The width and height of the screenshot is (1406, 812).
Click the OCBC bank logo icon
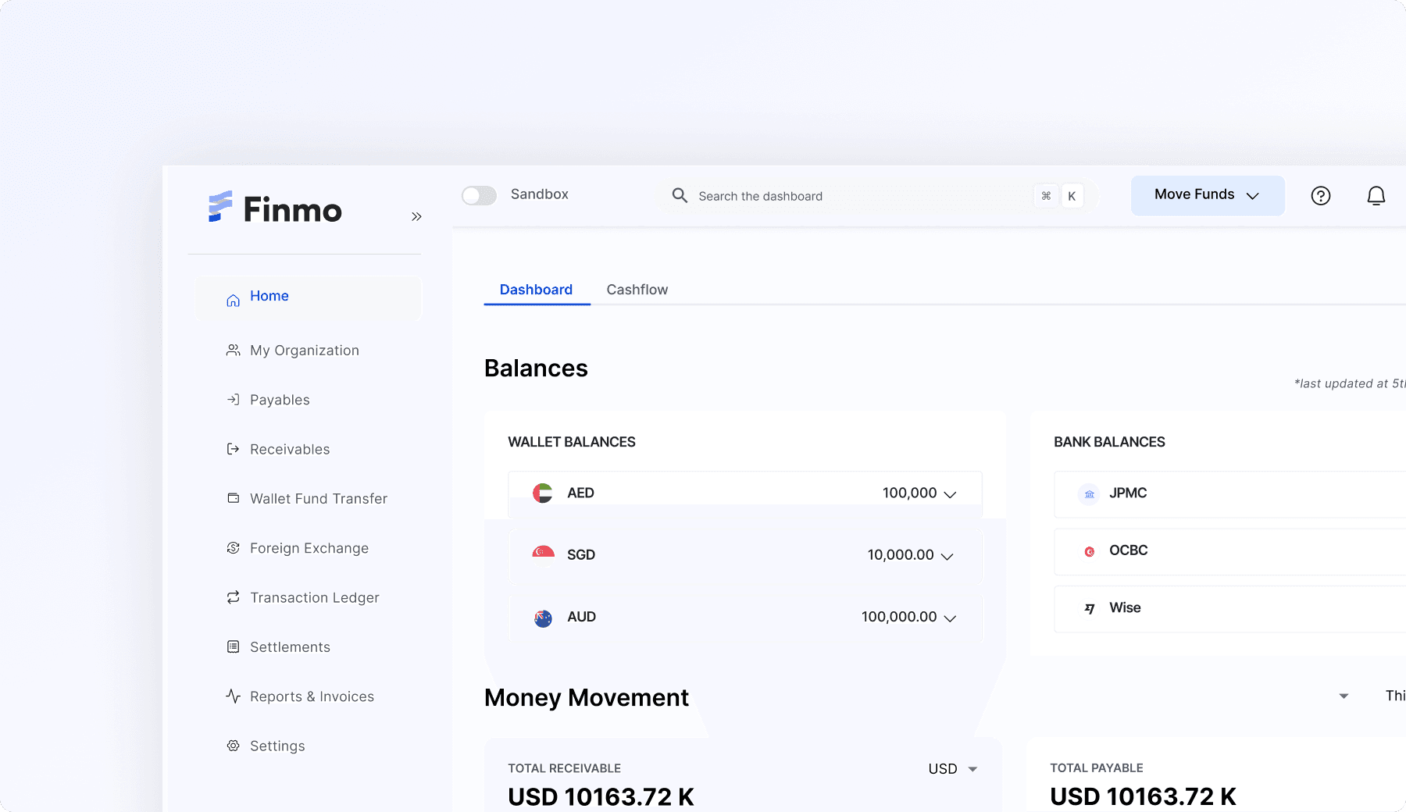[x=1089, y=551]
